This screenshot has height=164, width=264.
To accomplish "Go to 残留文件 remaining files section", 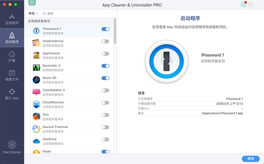I will pos(12,76).
